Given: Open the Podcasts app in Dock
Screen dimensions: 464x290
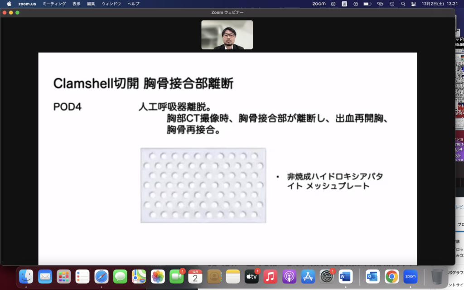Looking at the screenshot, I should point(289,276).
